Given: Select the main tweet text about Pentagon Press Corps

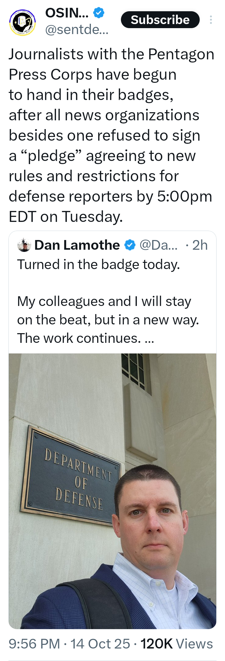Looking at the screenshot, I should click(111, 135).
